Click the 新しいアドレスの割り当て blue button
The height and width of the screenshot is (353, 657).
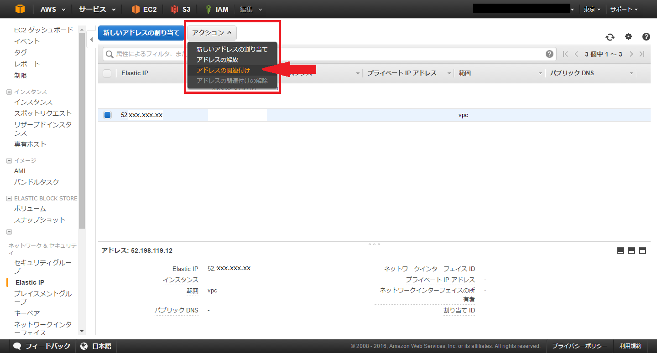click(141, 33)
